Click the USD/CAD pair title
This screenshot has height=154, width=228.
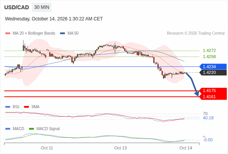click(x=17, y=7)
